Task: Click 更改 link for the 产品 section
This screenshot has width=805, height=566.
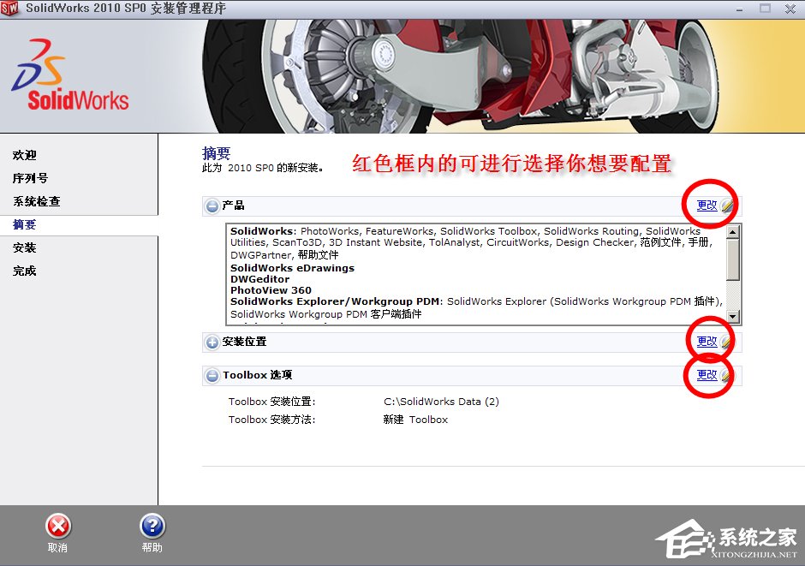Action: pyautogui.click(x=707, y=205)
